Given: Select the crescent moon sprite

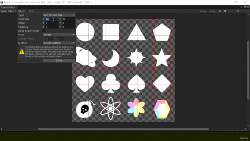Looking at the screenshot, I should pos(111,58).
